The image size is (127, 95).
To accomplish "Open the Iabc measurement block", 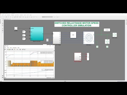I will tap(73, 35).
